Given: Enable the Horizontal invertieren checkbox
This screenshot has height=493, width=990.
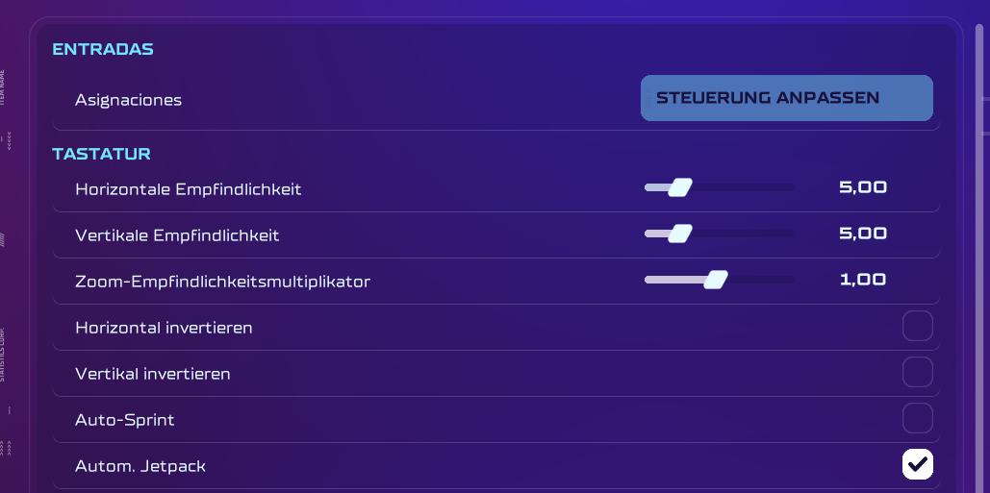Looking at the screenshot, I should tap(917, 327).
